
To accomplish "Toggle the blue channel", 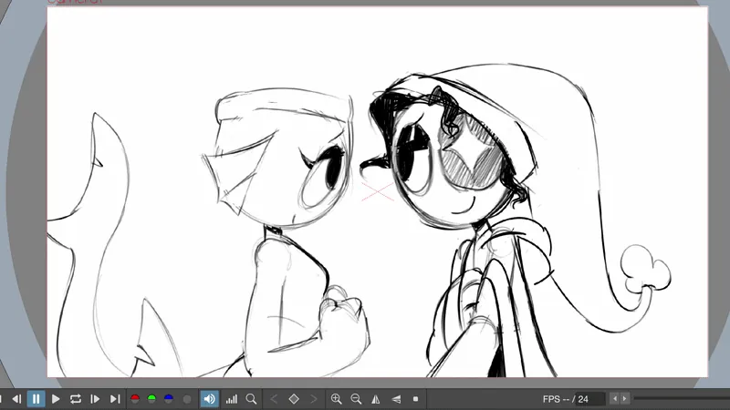I will [x=169, y=399].
